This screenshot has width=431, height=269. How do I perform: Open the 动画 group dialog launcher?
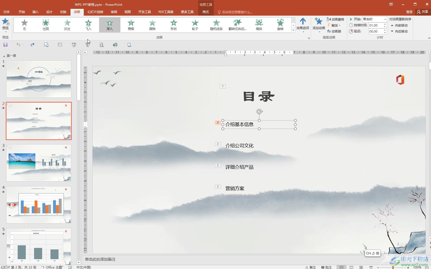[x=309, y=38]
